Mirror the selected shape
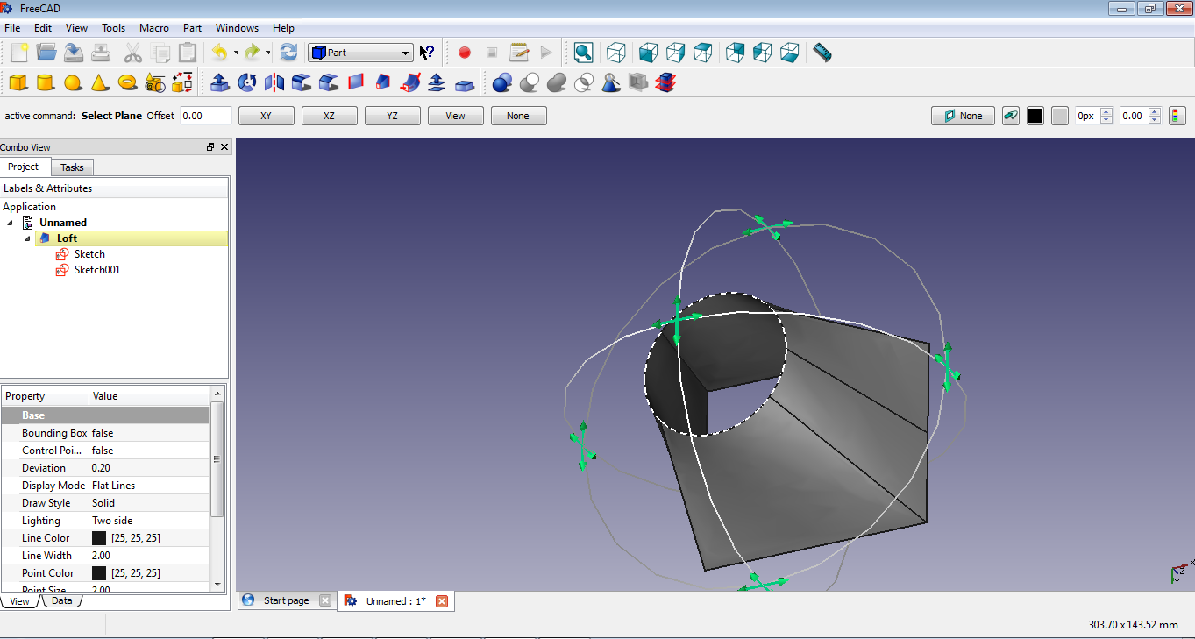 pos(273,82)
